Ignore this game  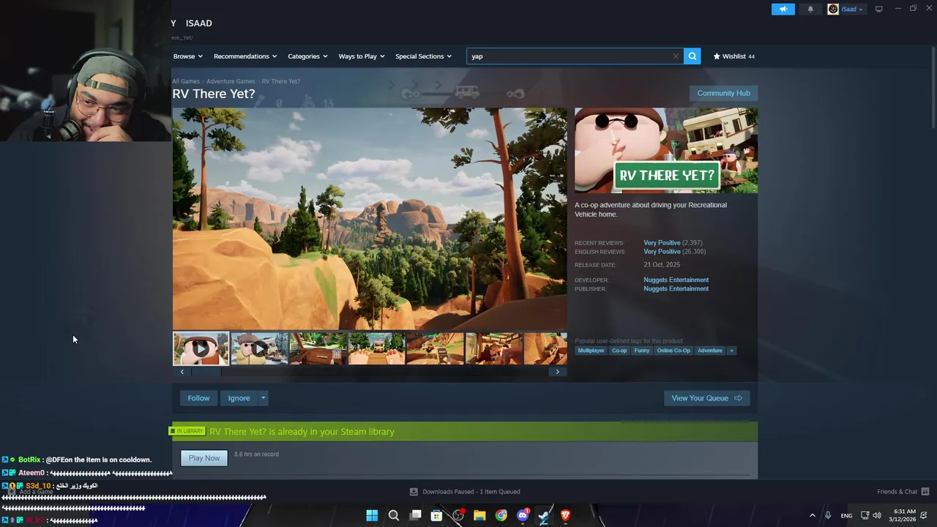239,398
